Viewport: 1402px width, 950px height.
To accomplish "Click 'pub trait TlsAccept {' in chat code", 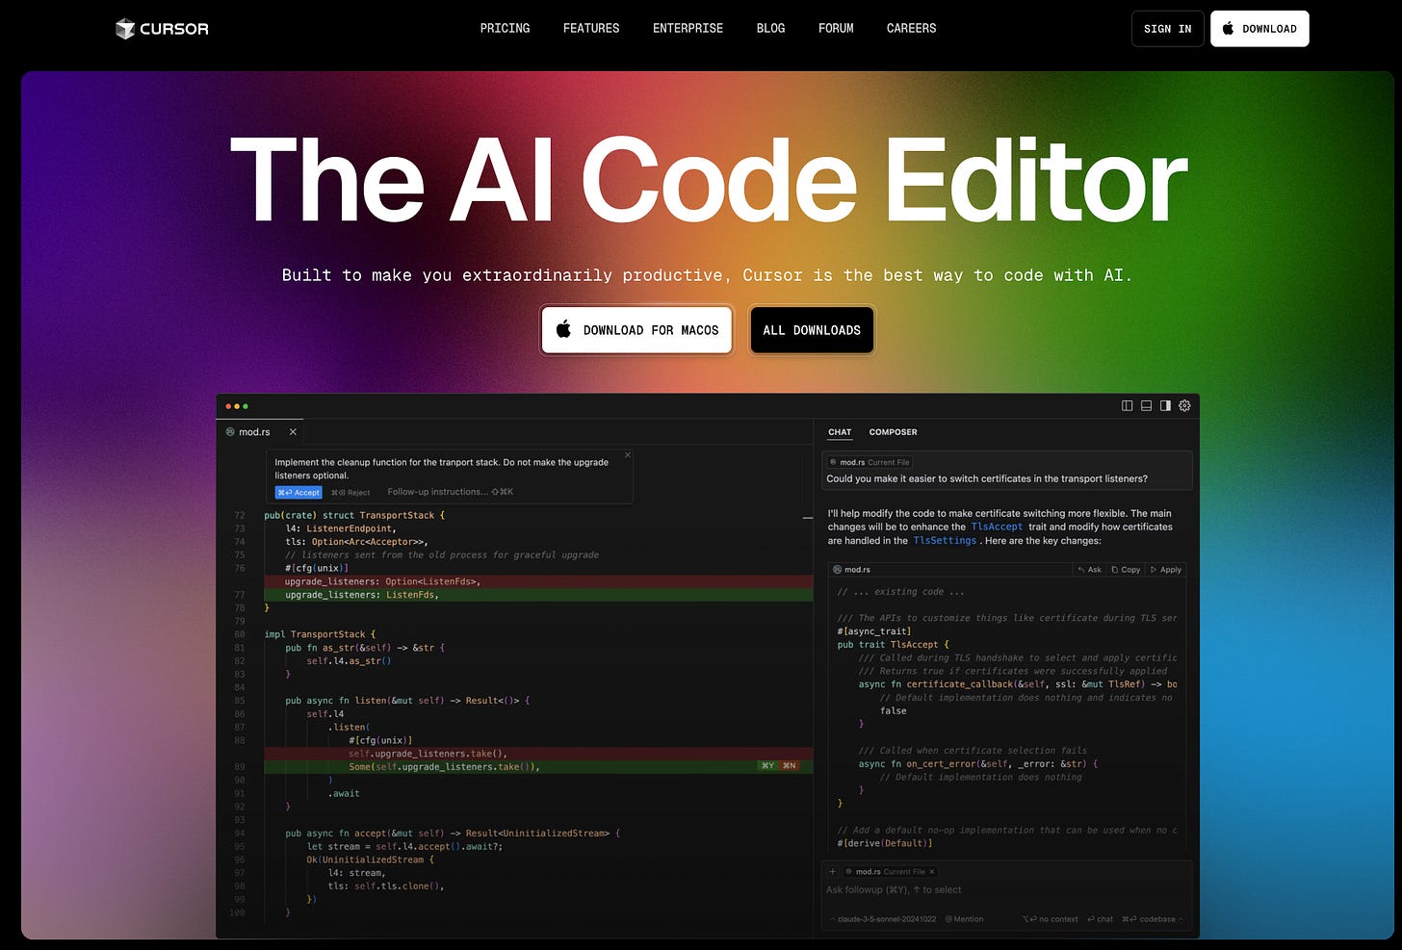I will point(893,645).
